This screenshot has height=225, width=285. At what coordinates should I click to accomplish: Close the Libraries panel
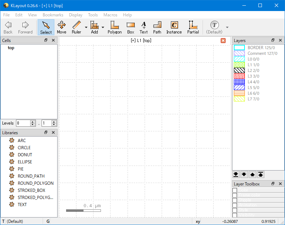click(53, 132)
